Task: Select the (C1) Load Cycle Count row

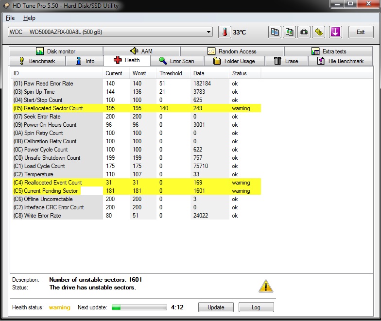Action: (137, 166)
